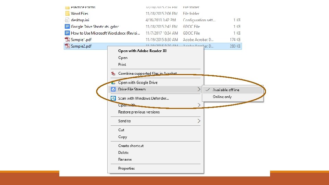The height and width of the screenshot is (185, 329).
Task: Click the Word Files folder icon
Action: [x=68, y=13]
